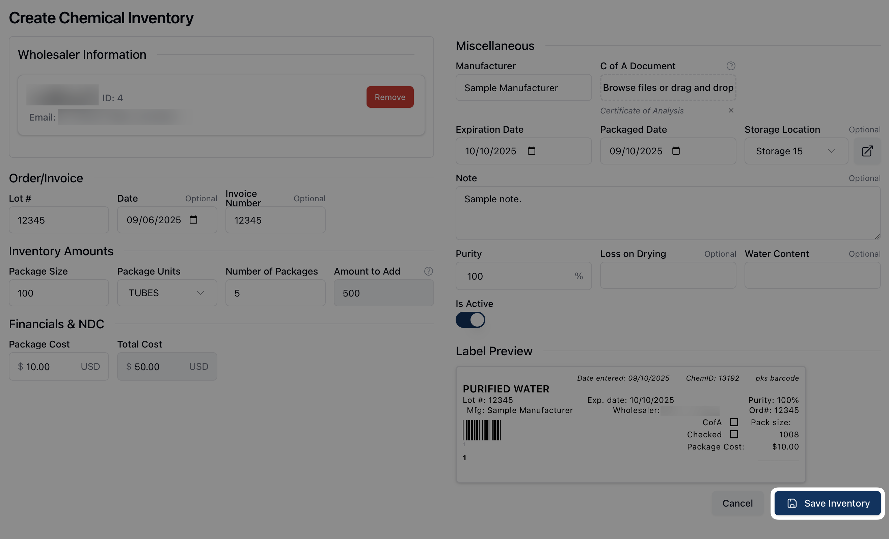Viewport: 889px width, 539px height.
Task: Check the Checked box on the label
Action: click(x=734, y=434)
